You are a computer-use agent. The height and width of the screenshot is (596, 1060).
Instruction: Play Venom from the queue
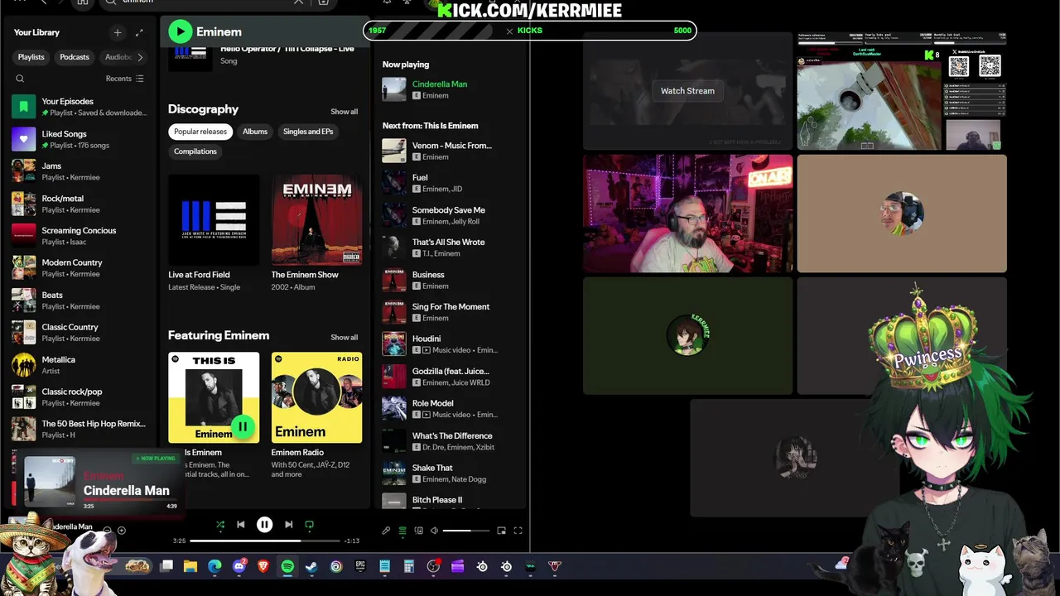(x=451, y=151)
